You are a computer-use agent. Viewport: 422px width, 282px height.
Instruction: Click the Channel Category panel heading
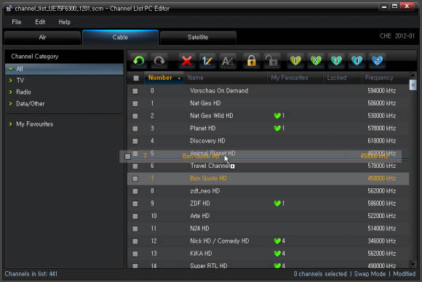pos(35,57)
